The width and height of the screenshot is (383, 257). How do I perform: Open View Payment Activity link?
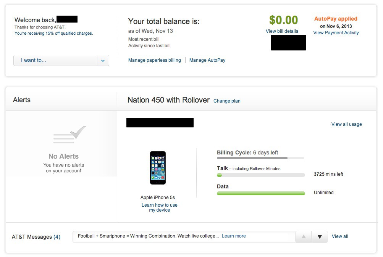pyautogui.click(x=336, y=33)
